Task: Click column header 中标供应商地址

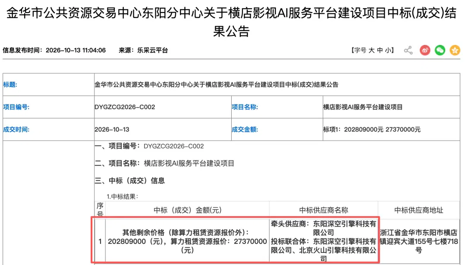Action: click(x=419, y=210)
